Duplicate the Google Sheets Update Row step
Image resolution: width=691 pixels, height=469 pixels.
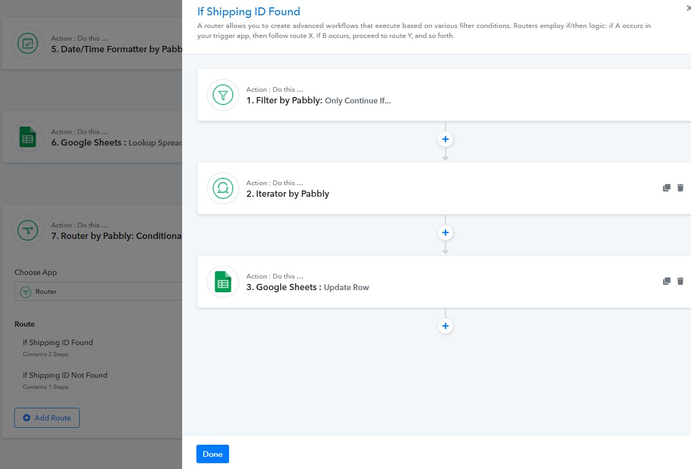pyautogui.click(x=667, y=281)
